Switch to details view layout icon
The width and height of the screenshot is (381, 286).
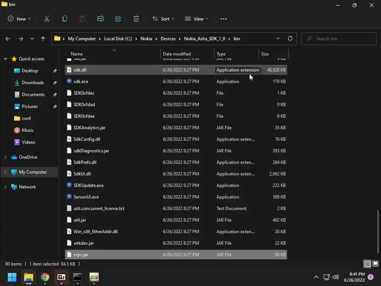367,264
